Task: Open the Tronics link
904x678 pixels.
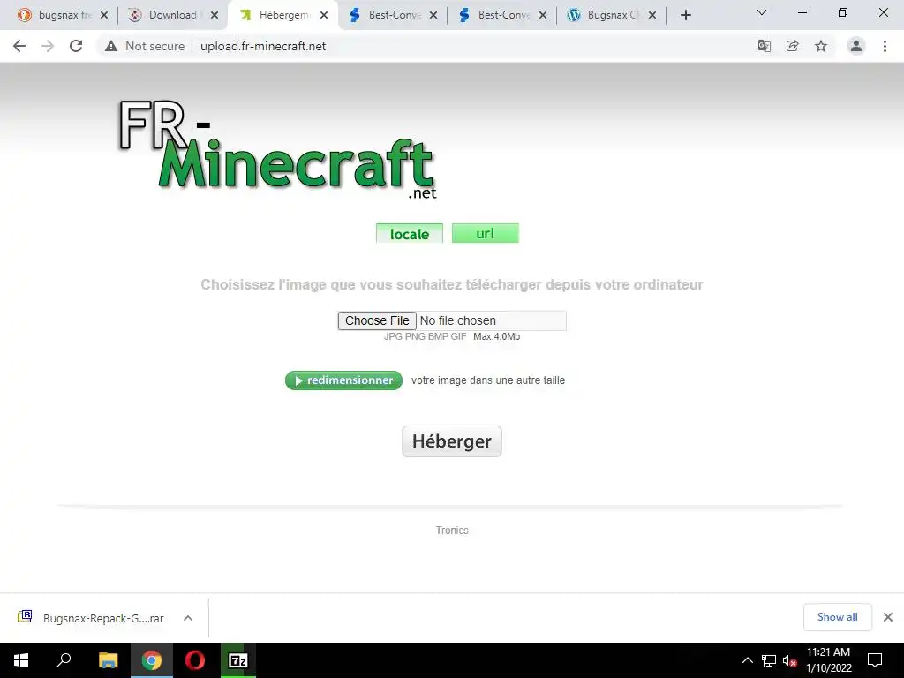Action: [452, 531]
